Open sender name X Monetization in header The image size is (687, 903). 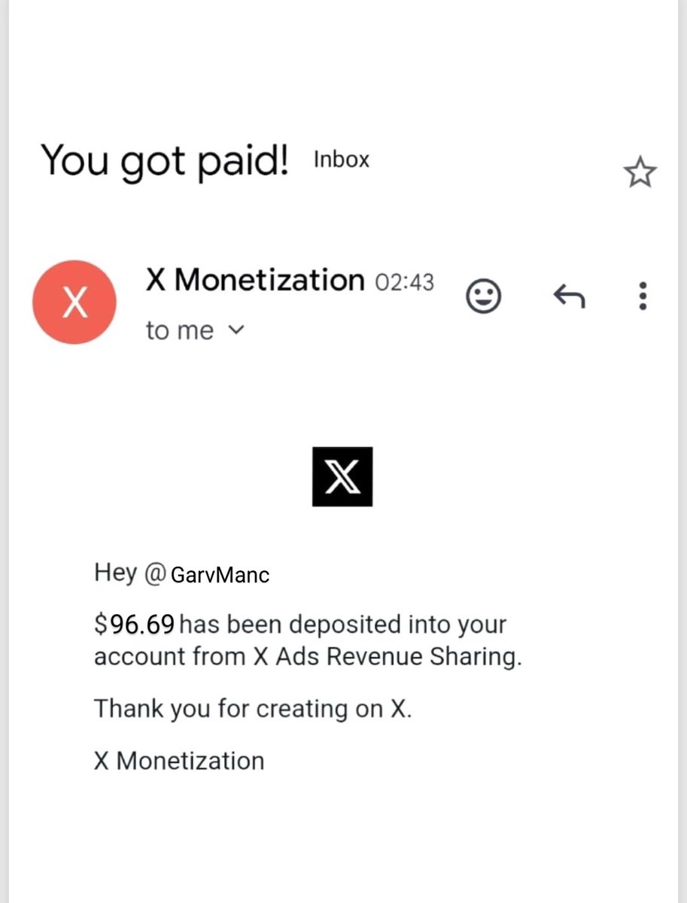pyautogui.click(x=255, y=281)
